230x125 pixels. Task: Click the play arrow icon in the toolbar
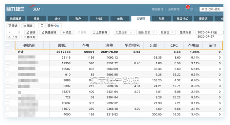click(10, 32)
